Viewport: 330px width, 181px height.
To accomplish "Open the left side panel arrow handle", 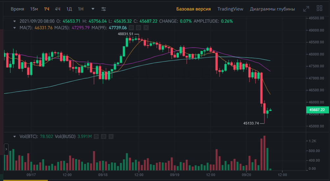I will pos(6,149).
